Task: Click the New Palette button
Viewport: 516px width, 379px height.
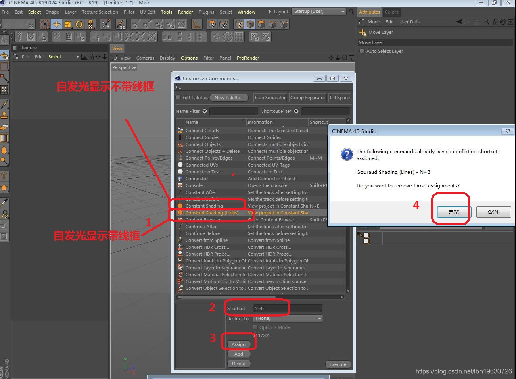Action: point(229,98)
